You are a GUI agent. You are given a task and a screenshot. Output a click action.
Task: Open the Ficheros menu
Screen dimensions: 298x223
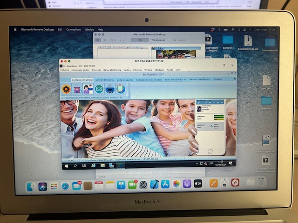64,70
